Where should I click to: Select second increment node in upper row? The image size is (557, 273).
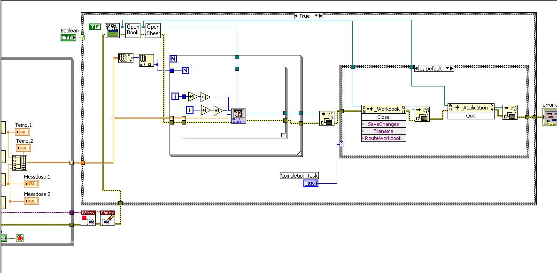[205, 96]
